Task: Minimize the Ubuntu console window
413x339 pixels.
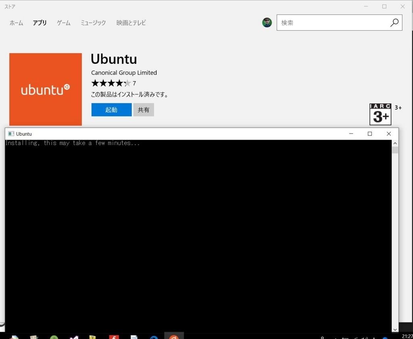Action: point(351,134)
